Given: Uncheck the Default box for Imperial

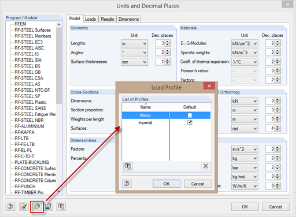Looking at the screenshot, I should point(190,122).
